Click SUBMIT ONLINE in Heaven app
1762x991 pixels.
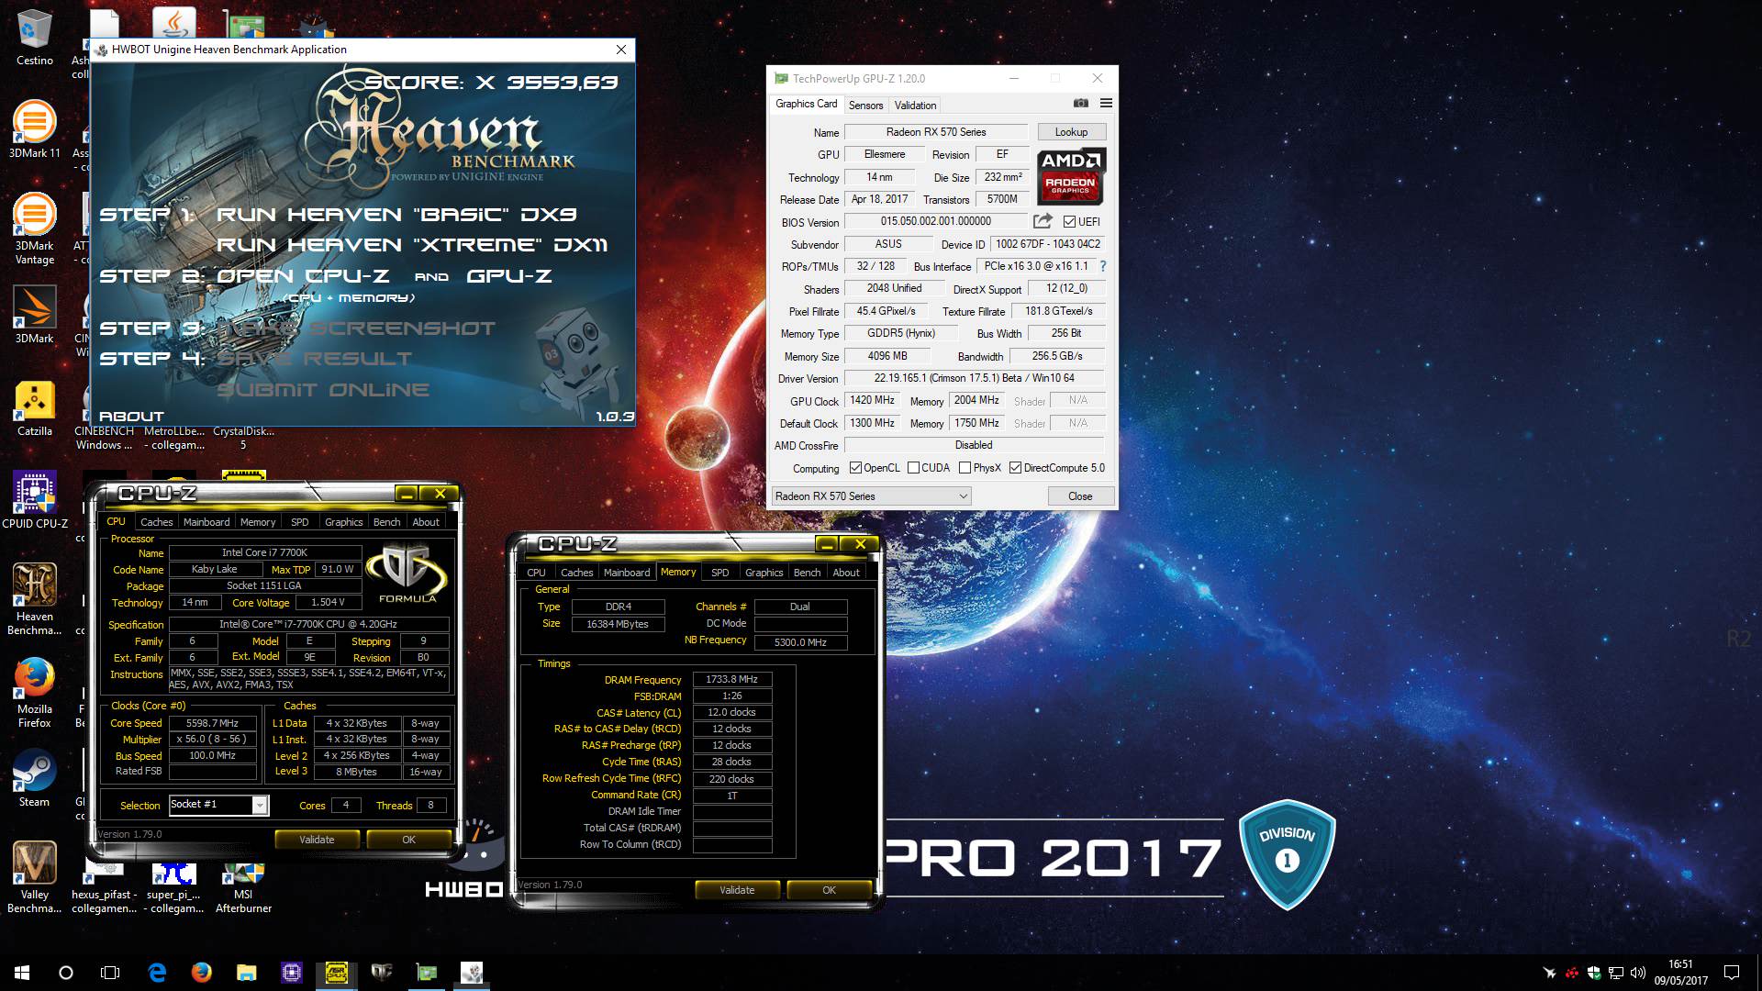323,390
